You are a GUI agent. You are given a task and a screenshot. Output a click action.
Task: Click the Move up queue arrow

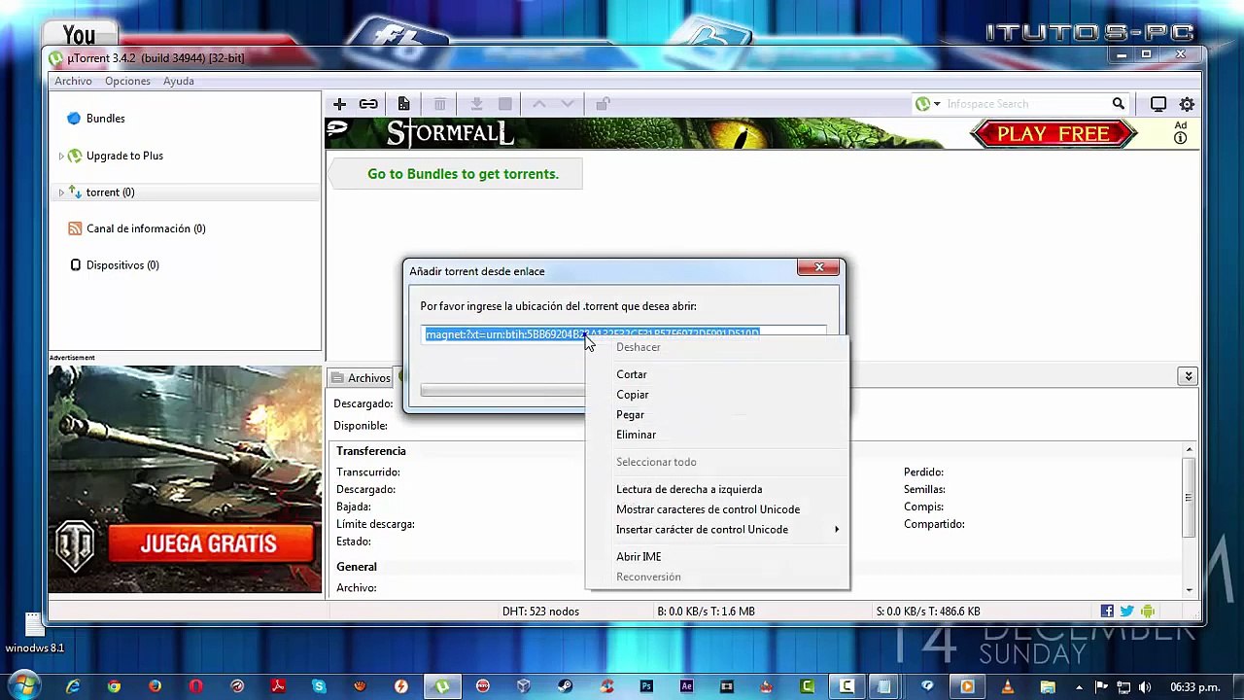pyautogui.click(x=539, y=104)
